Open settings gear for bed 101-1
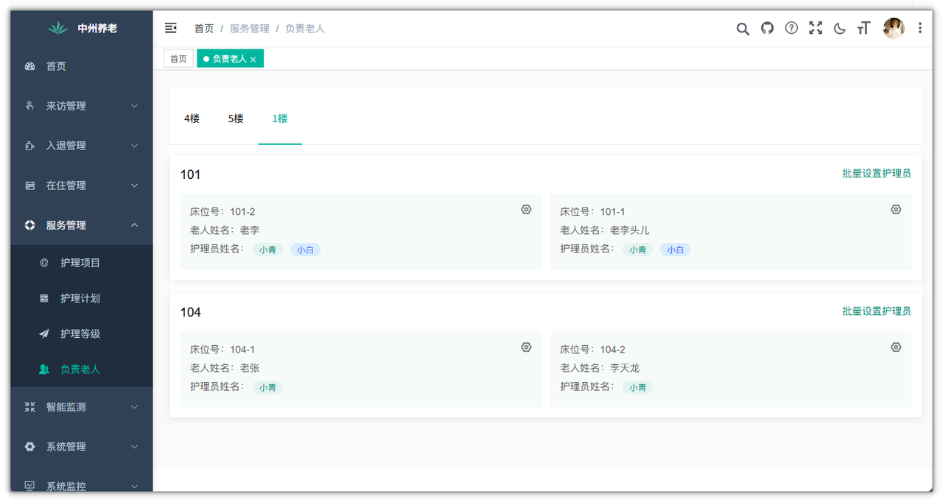 [896, 210]
